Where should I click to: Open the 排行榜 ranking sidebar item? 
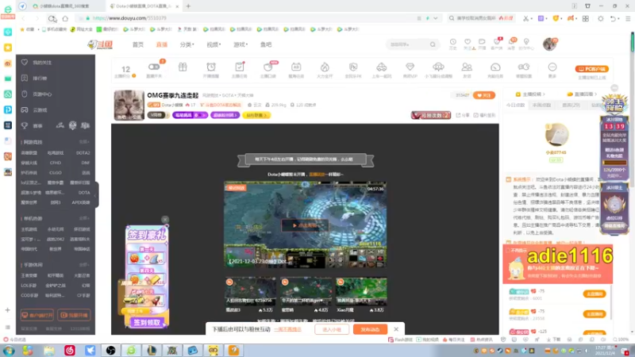[40, 78]
